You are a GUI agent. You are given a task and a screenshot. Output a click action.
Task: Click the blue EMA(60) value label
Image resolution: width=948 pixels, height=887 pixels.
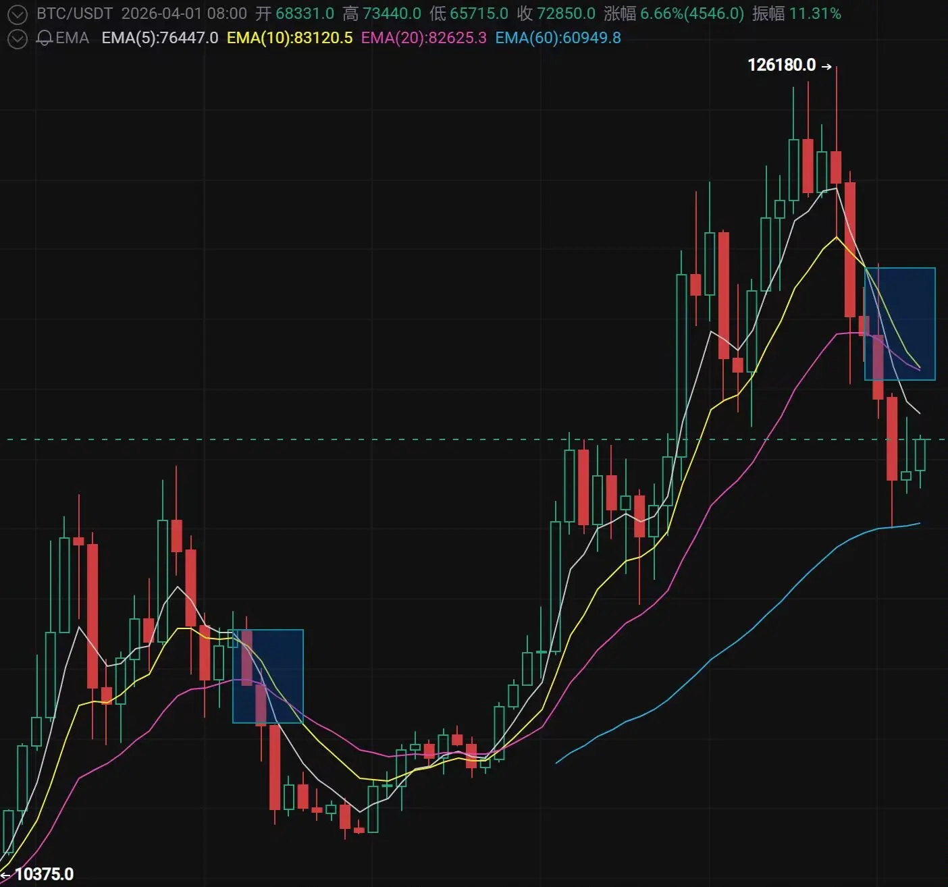(558, 38)
